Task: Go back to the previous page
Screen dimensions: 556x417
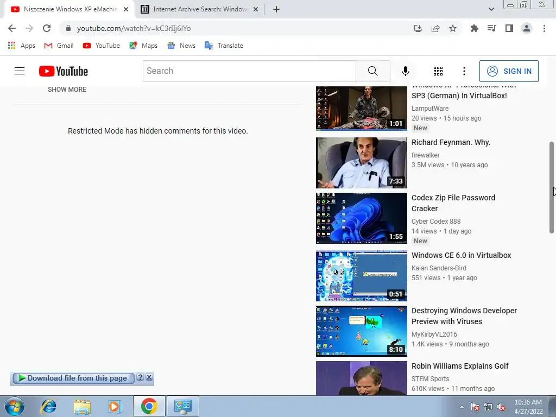Action: pyautogui.click(x=12, y=28)
